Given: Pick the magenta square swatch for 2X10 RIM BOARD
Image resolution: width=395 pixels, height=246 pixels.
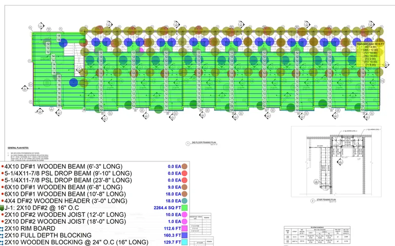Looking at the screenshot, I should click(x=185, y=228).
